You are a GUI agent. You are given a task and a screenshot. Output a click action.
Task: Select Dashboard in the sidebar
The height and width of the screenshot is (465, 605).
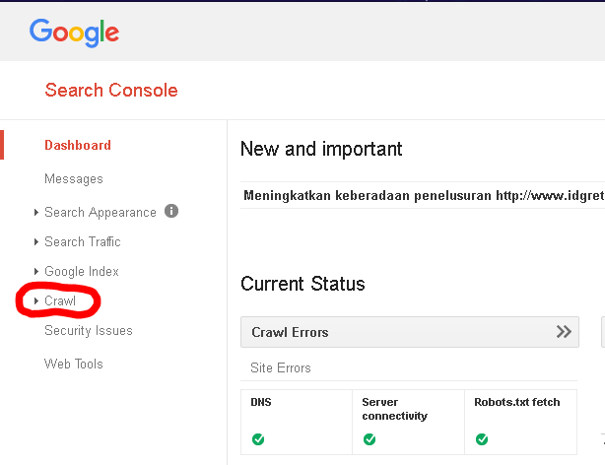(78, 145)
